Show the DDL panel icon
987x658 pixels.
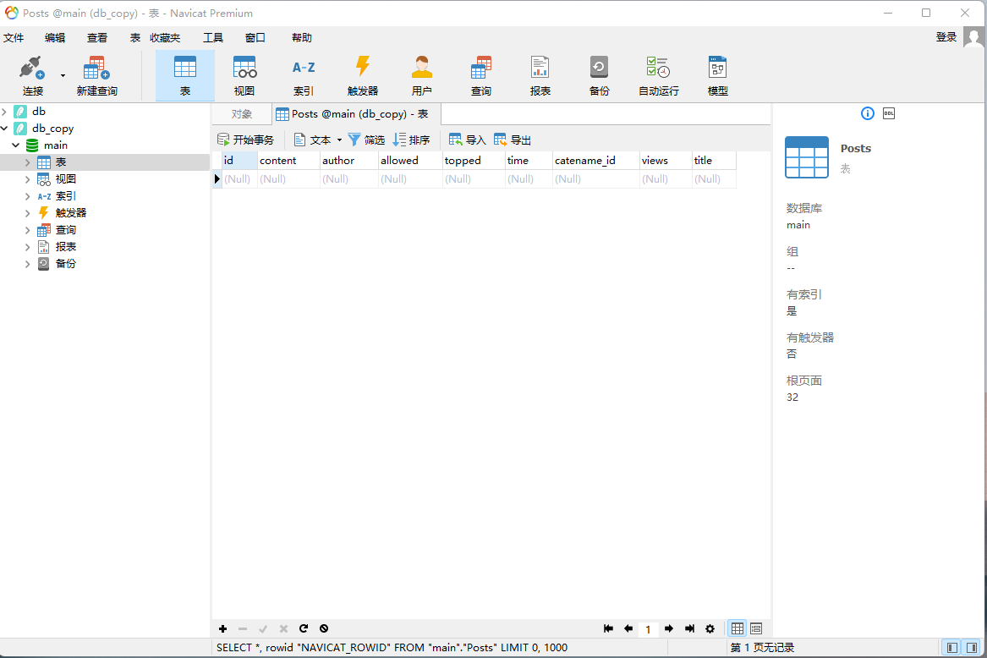pos(889,113)
